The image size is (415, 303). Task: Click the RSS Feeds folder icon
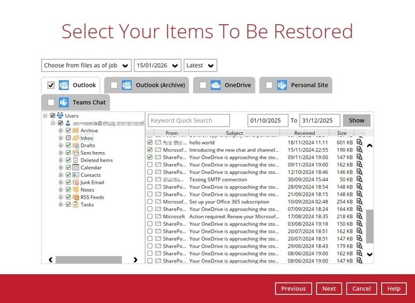point(76,197)
